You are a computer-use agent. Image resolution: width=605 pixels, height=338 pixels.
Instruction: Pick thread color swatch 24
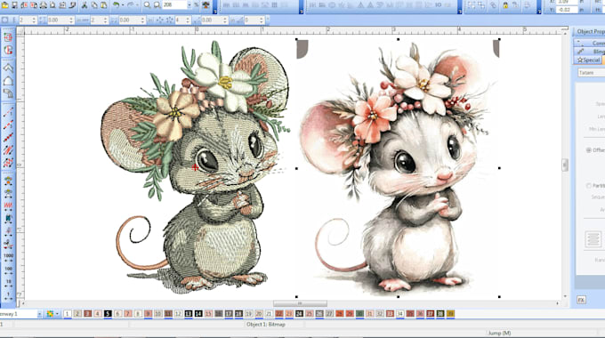click(x=299, y=314)
